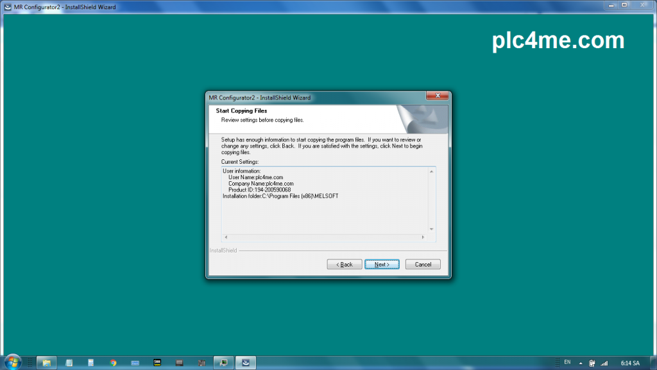657x370 pixels.
Task: Launch Google Chrome from the taskbar
Action: [x=114, y=363]
